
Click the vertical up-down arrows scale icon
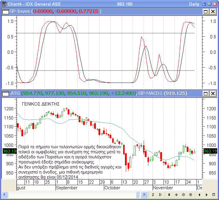coord(169,195)
